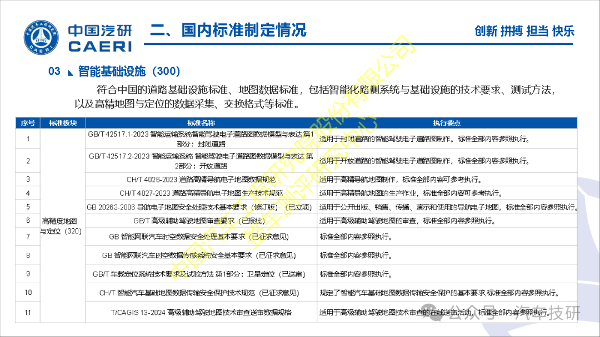Click 序号 cell 11 in the table
The width and height of the screenshot is (600, 337).
pos(28,313)
